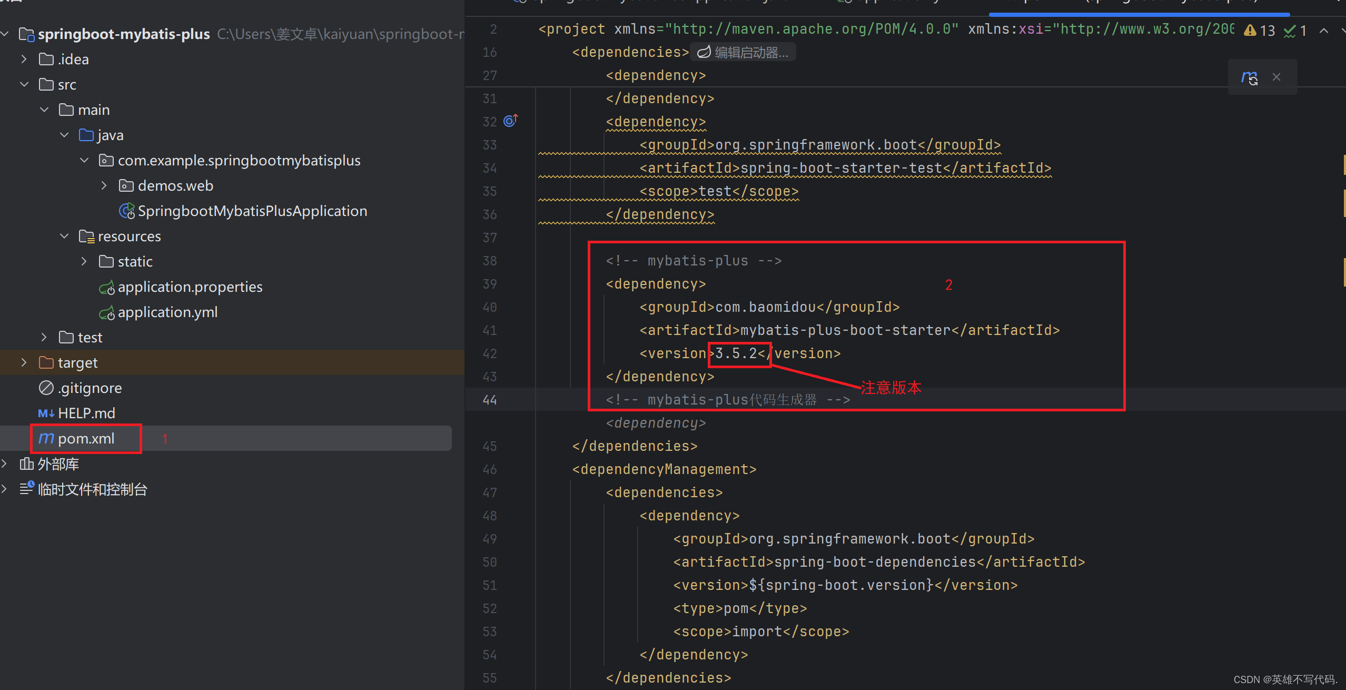Collapse the src folder
Image resolution: width=1346 pixels, height=690 pixels.
pyautogui.click(x=24, y=84)
